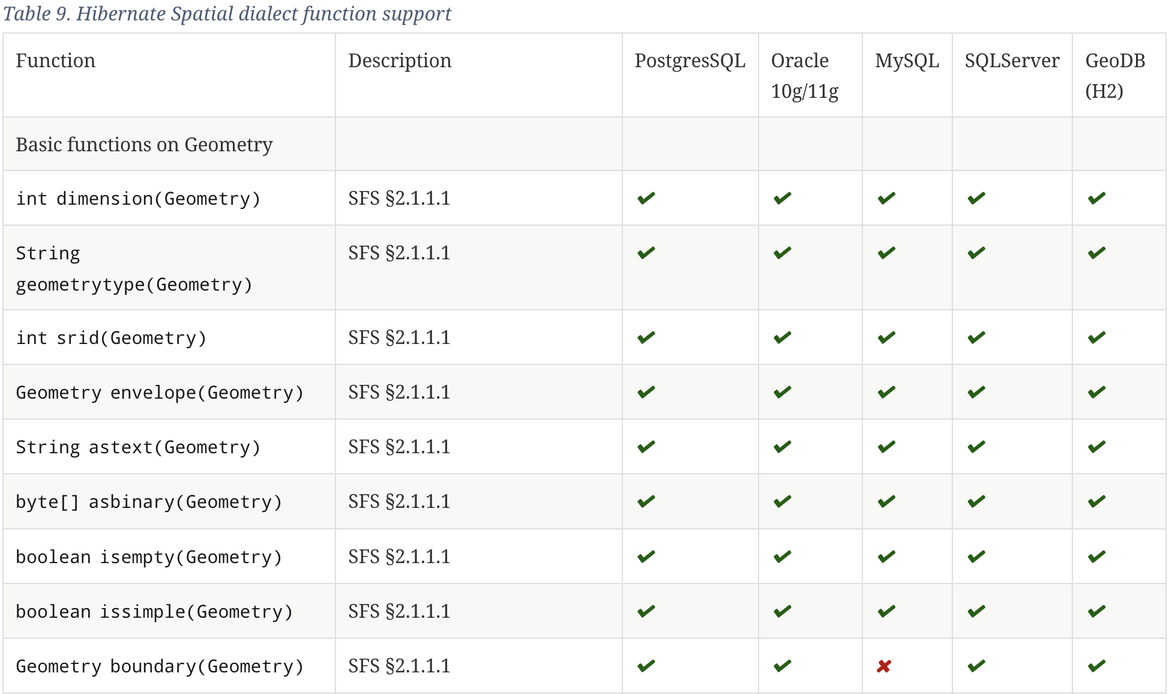This screenshot has width=1169, height=694.
Task: Click SFS §2.1.1.1 in asbinary row
Action: coord(399,501)
